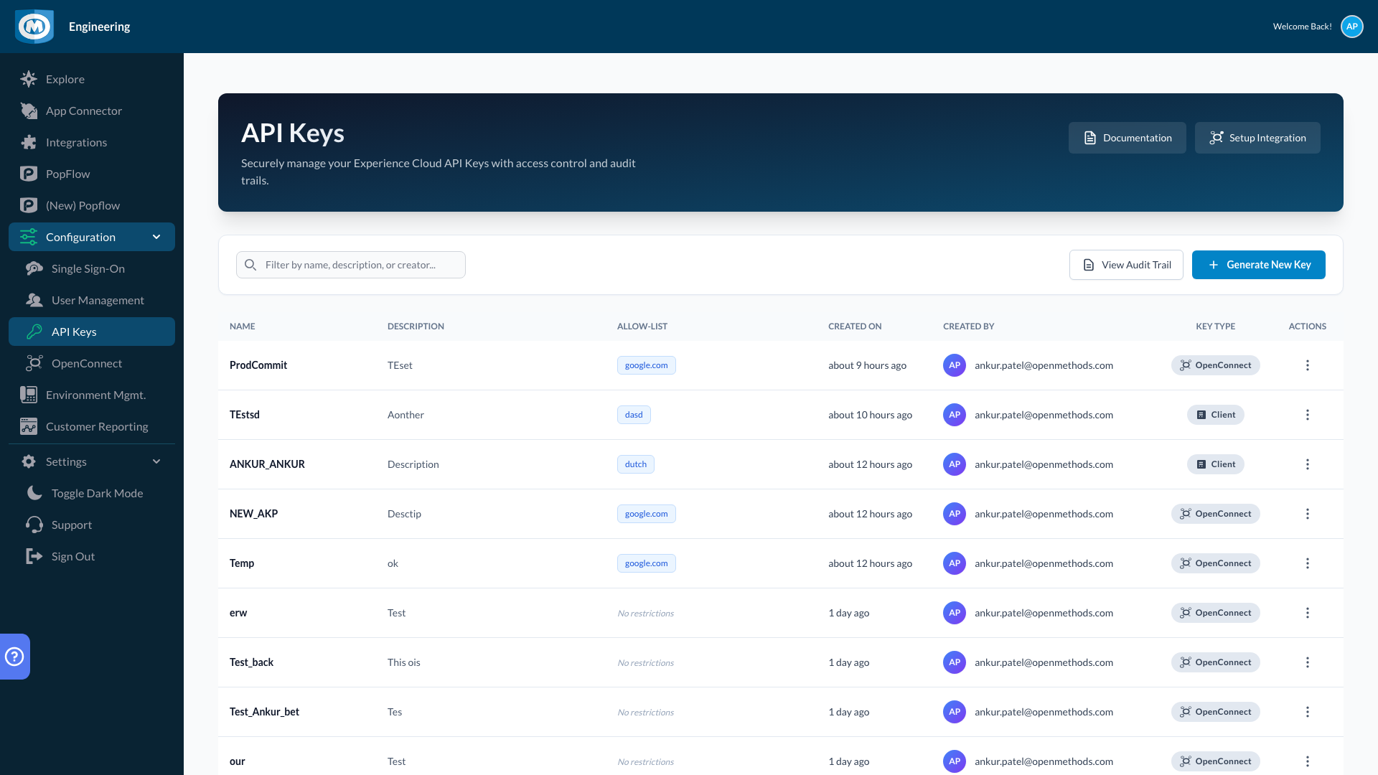The image size is (1378, 775).
Task: Click the Client badge on TEstsd row
Action: [x=1215, y=415]
